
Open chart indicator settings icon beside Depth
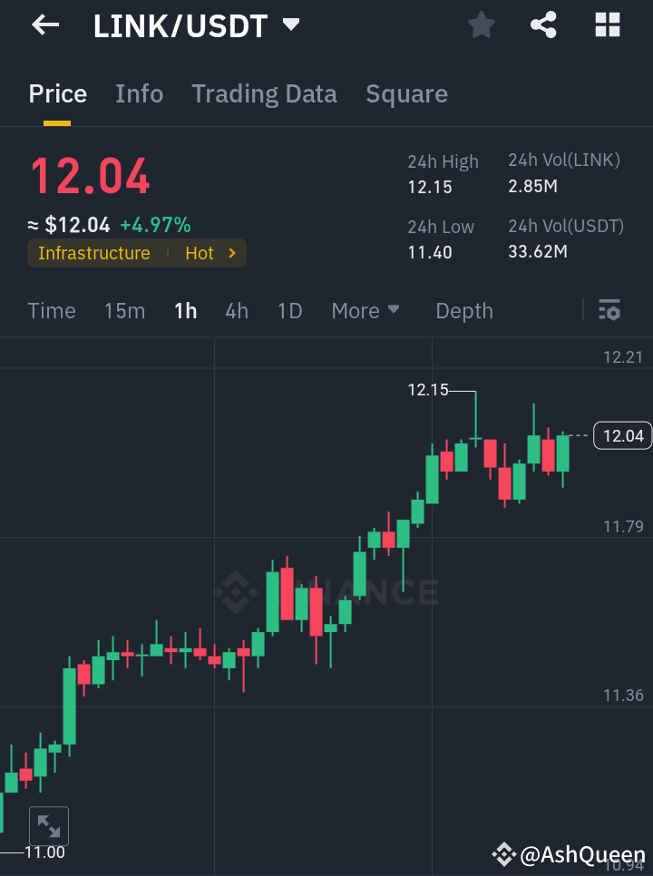click(x=609, y=310)
